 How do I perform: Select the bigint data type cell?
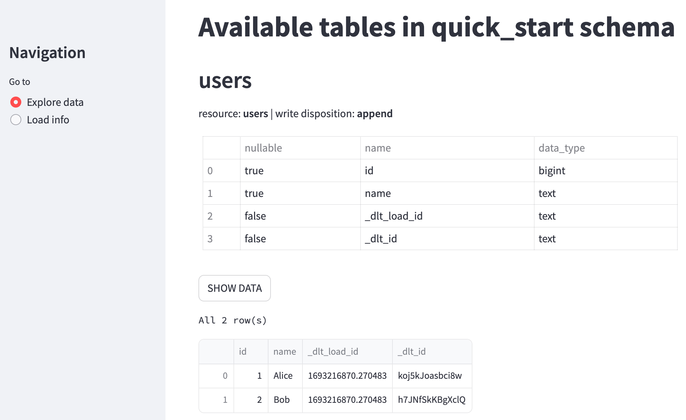(x=606, y=170)
